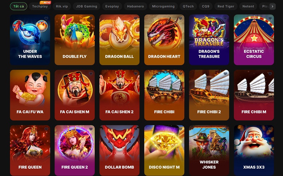283x176 pixels.
Task: Open the Whisker Jones game card
Action: point(209,150)
